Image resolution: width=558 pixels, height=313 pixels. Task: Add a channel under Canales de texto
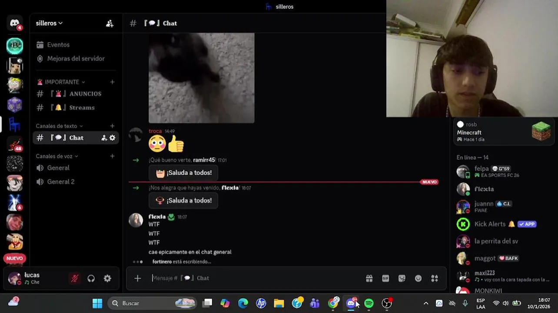pos(112,126)
